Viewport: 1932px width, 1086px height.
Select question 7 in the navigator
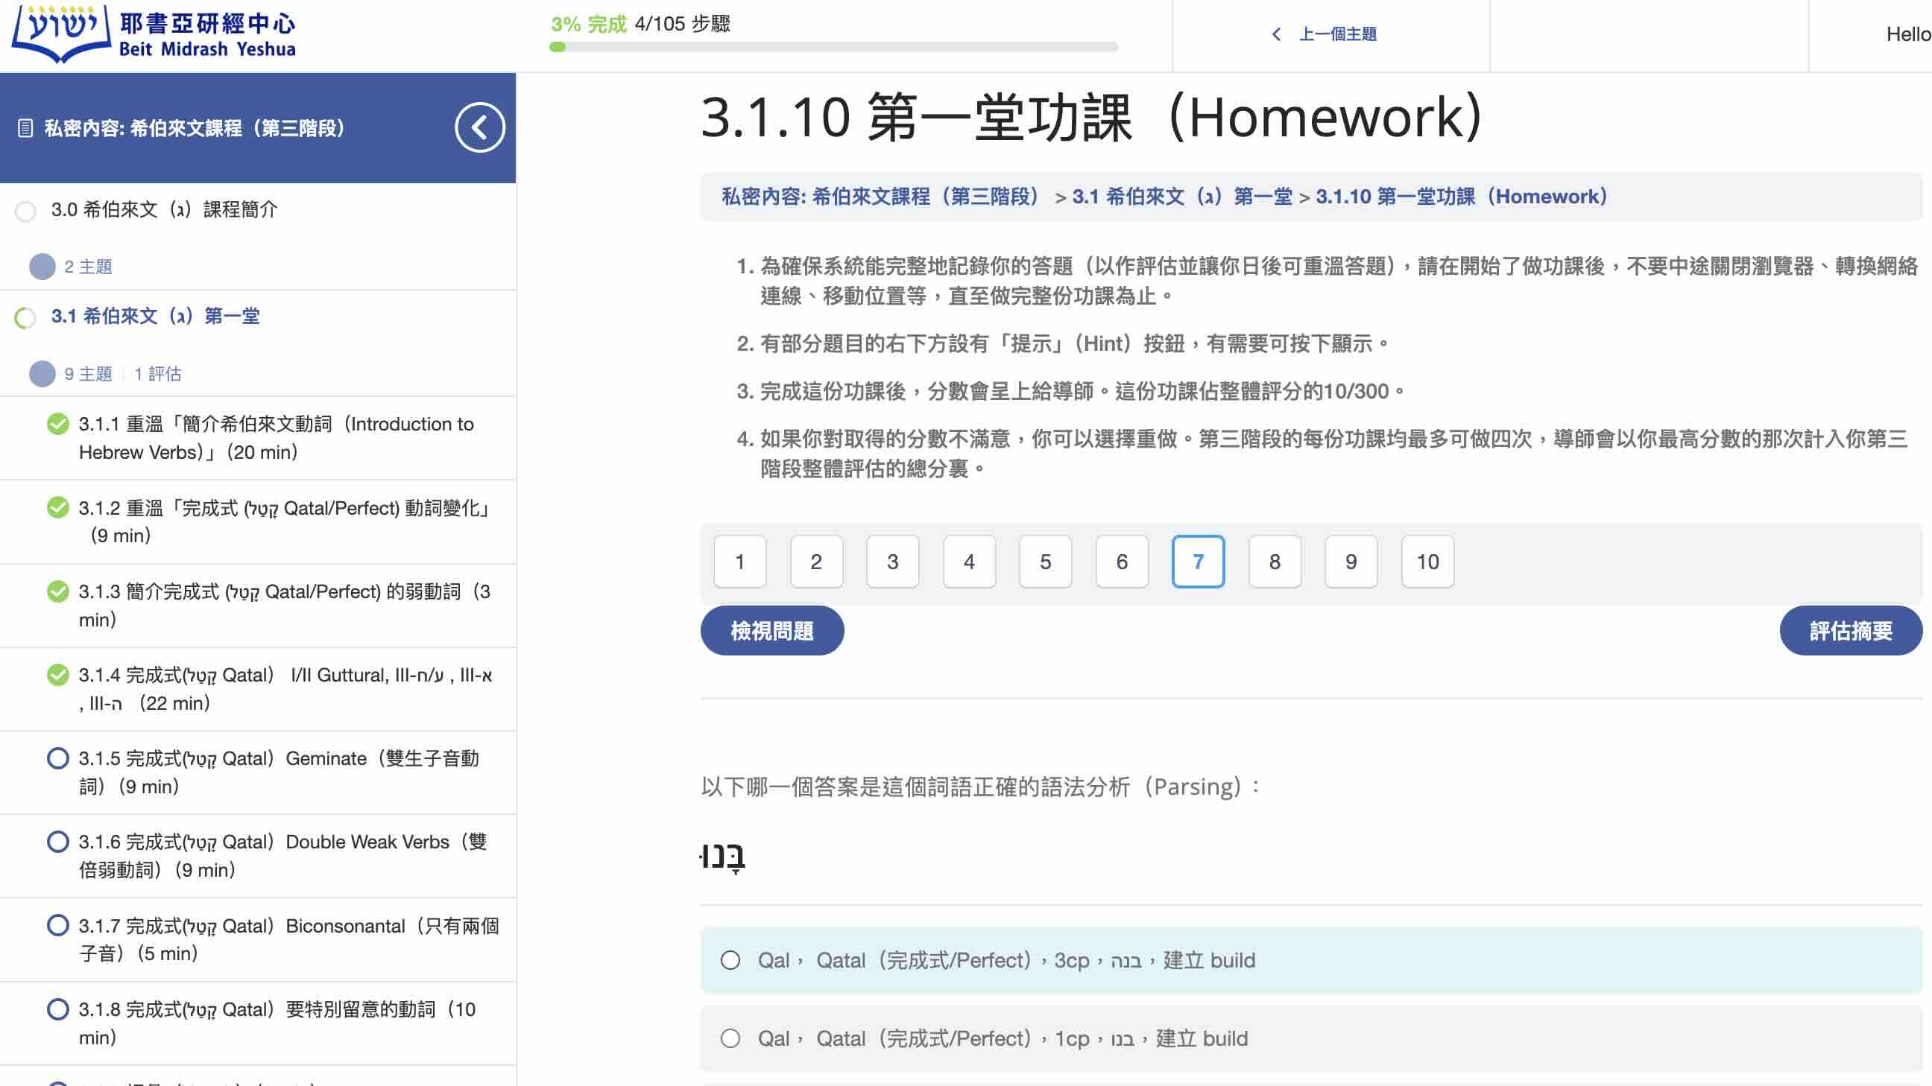click(x=1199, y=562)
